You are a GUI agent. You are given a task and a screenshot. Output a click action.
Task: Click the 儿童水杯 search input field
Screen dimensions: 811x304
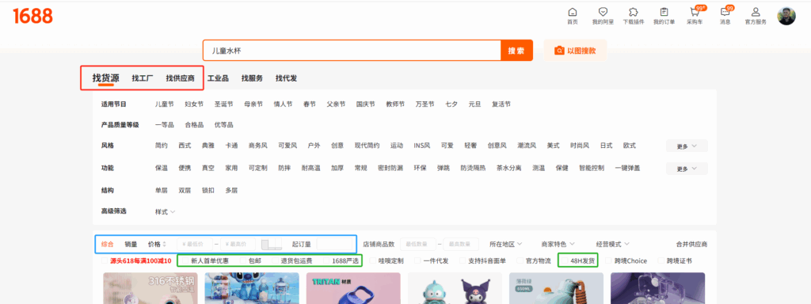coord(352,51)
